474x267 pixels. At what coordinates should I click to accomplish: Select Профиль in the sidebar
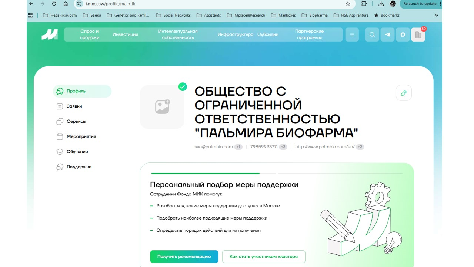click(82, 91)
